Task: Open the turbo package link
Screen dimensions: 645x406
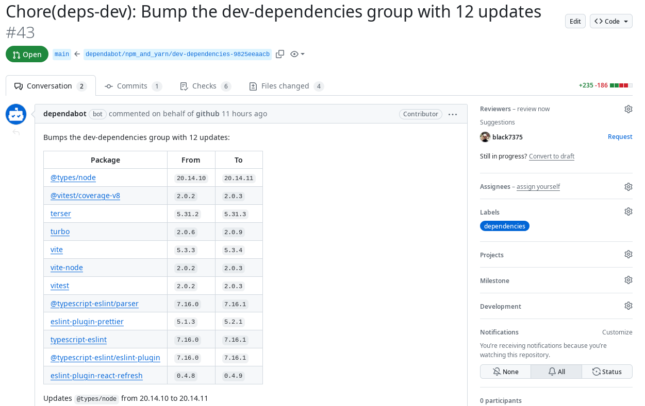Action: (x=60, y=232)
